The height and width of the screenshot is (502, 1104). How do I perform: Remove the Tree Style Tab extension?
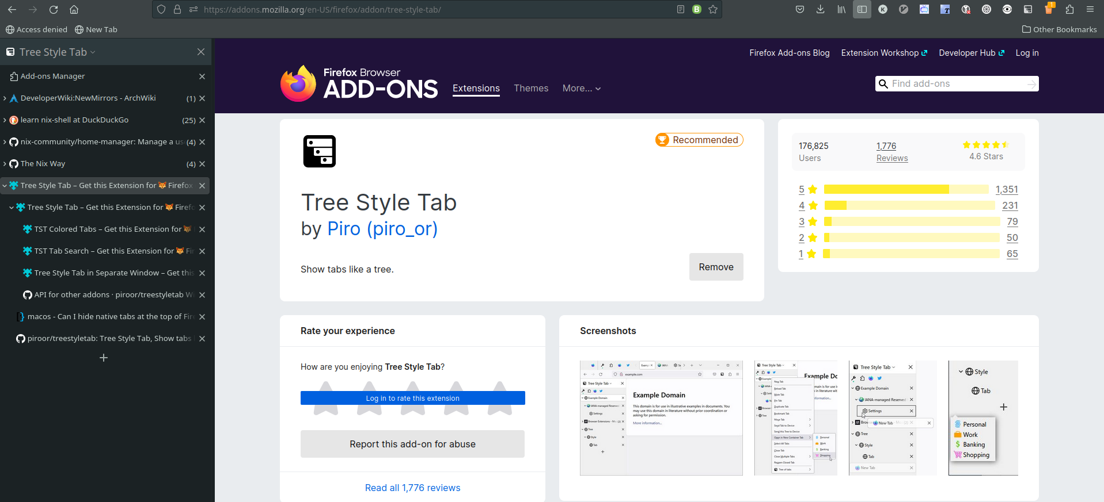pos(716,267)
